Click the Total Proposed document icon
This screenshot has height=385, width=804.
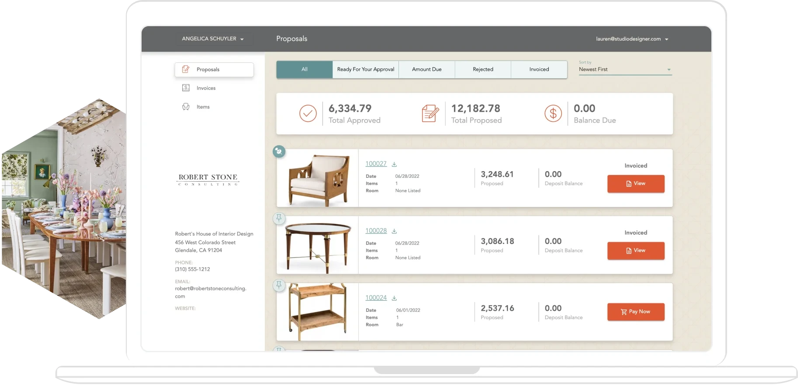pos(430,113)
